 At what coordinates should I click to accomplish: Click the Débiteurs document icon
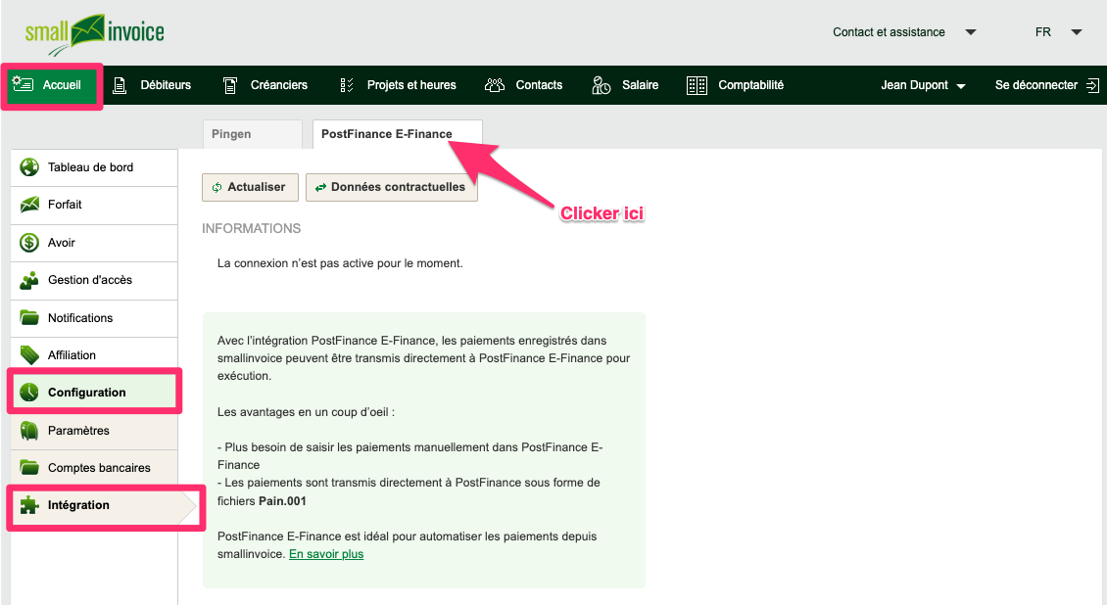coord(120,85)
